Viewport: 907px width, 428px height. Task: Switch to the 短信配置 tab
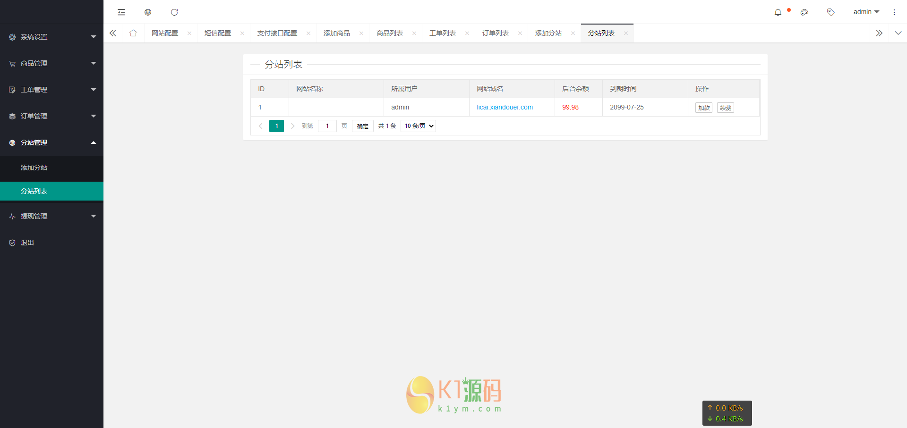(x=218, y=33)
